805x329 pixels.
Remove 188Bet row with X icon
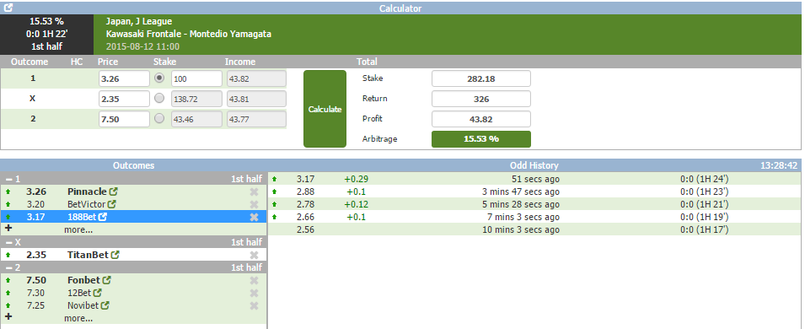tap(254, 217)
